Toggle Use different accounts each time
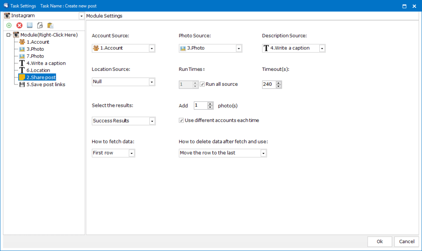The width and height of the screenshot is (422, 251). (181, 120)
